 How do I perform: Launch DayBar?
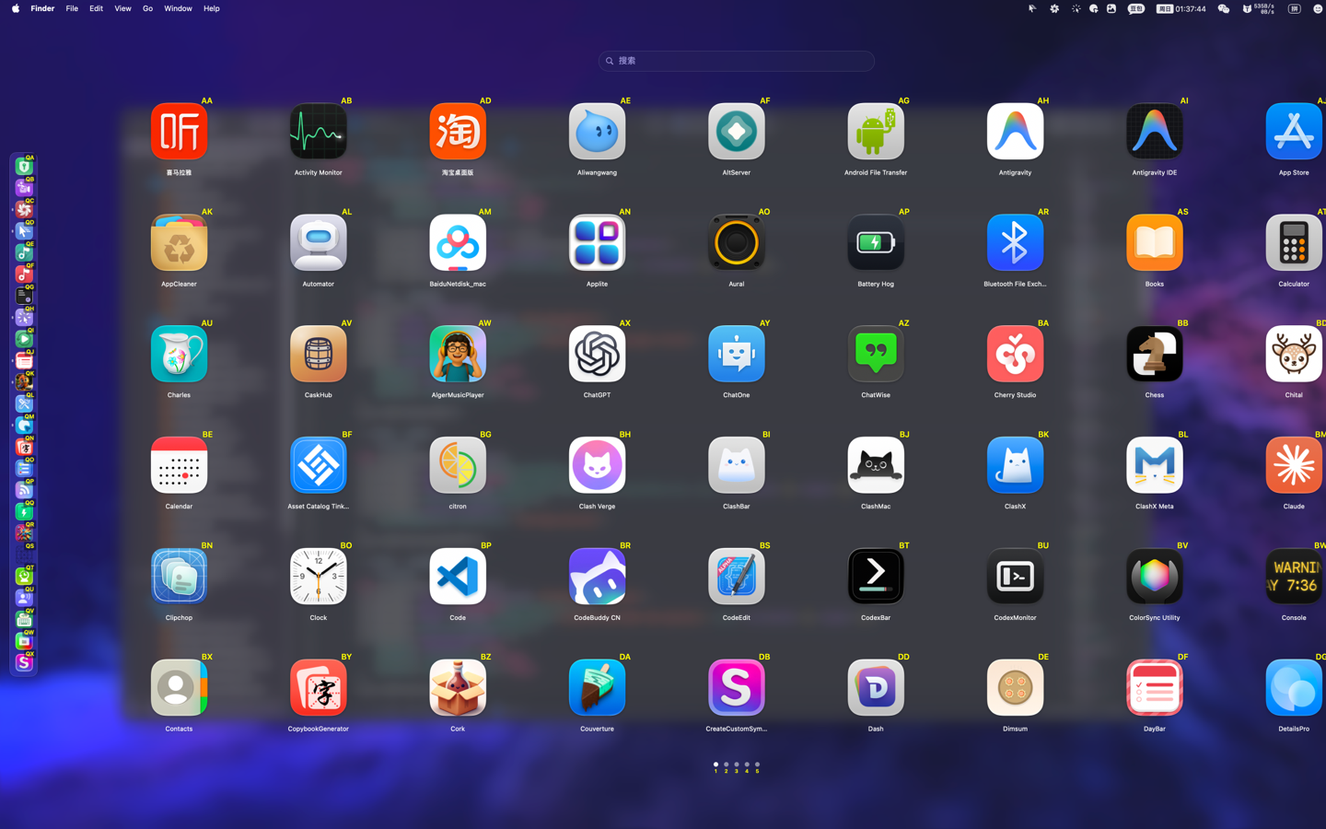(1154, 688)
